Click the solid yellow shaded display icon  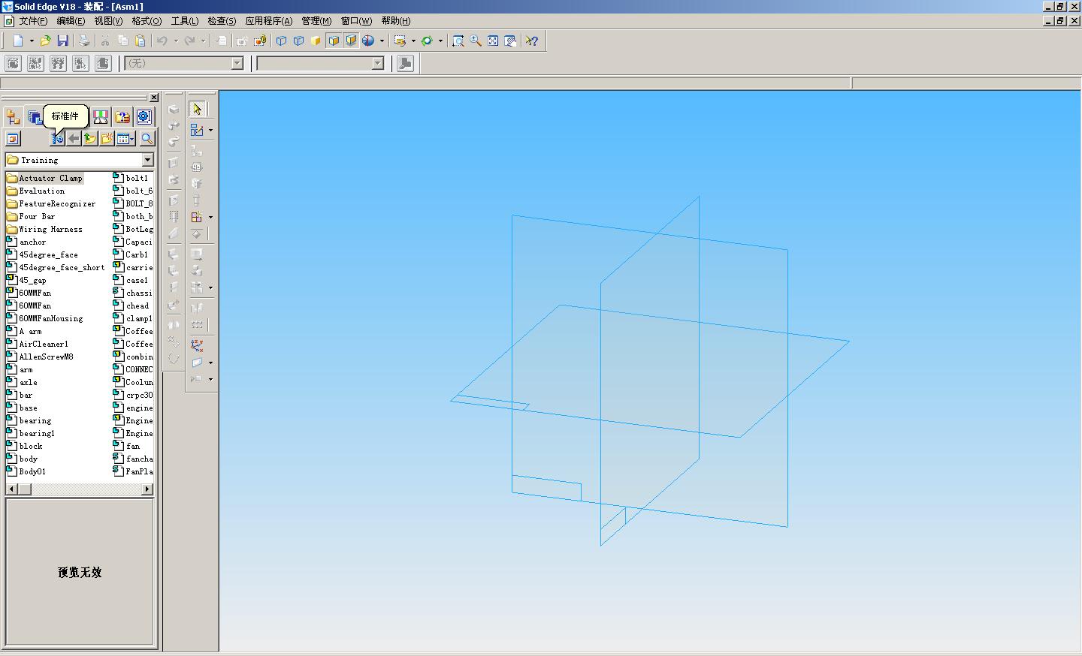316,41
